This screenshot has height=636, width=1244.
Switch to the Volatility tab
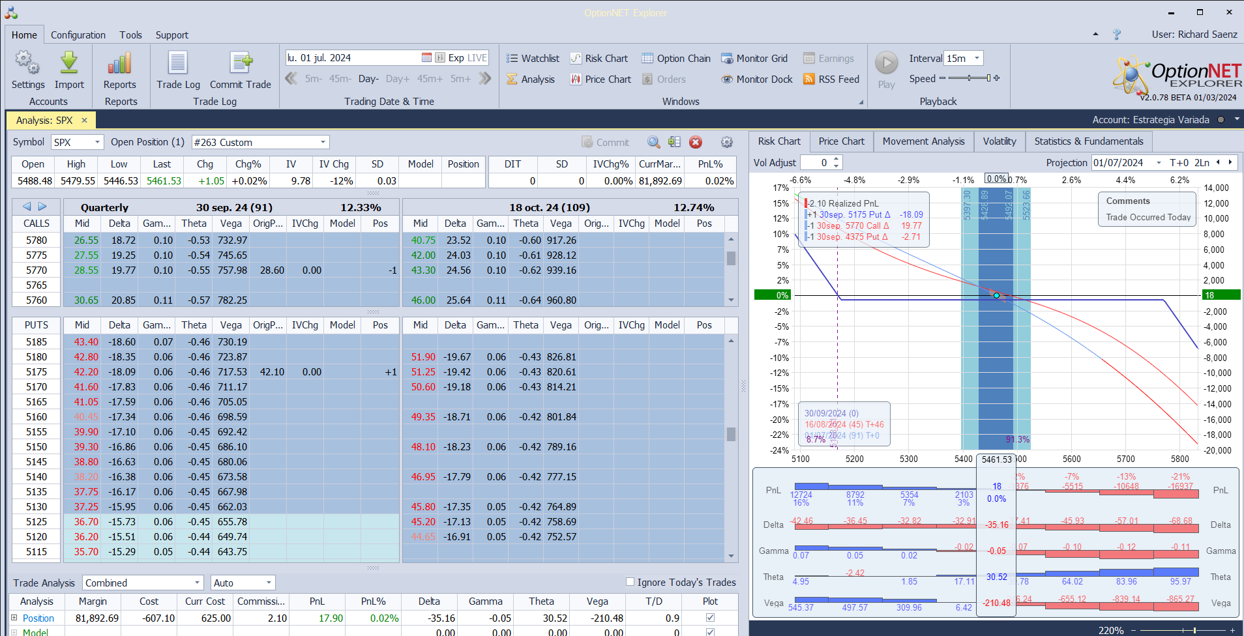[x=1000, y=141]
